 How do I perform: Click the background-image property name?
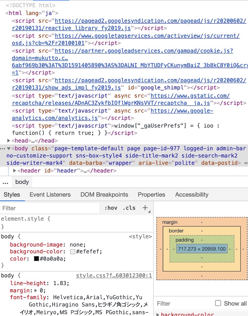click(36, 245)
